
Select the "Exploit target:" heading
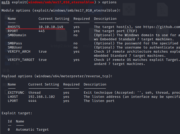(17, 113)
